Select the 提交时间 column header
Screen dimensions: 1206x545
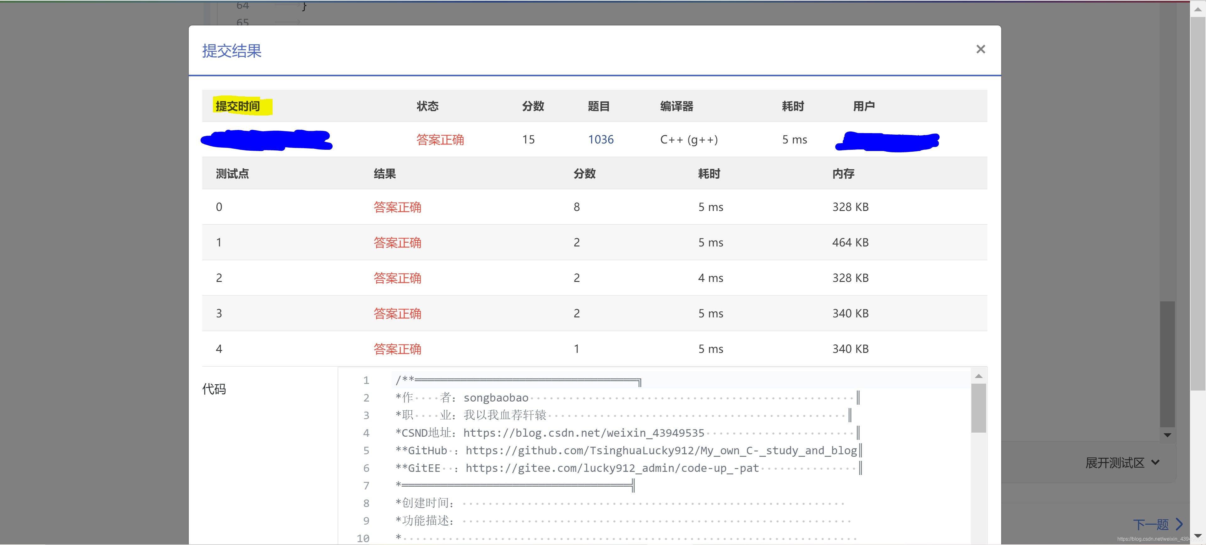click(238, 106)
